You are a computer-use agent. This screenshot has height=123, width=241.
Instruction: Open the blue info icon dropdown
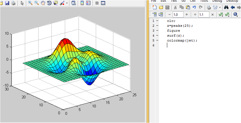[x=235, y=14]
